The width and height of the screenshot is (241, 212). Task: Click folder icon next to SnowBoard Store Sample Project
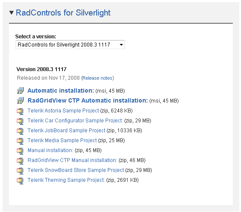[20, 171]
